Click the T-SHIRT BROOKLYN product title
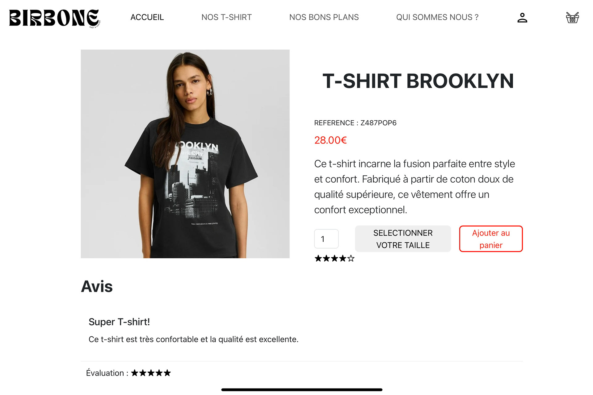Image resolution: width=593 pixels, height=395 pixels. pos(418,81)
